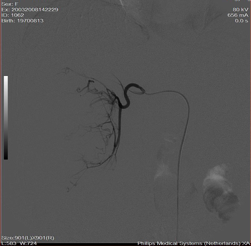This screenshot has height=246, width=251.
Task: Click the patient ID: 1062 text
Action: [13, 15]
